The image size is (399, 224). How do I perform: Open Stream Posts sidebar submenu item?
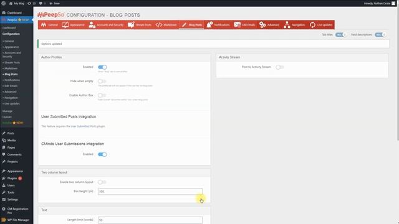tap(11, 62)
